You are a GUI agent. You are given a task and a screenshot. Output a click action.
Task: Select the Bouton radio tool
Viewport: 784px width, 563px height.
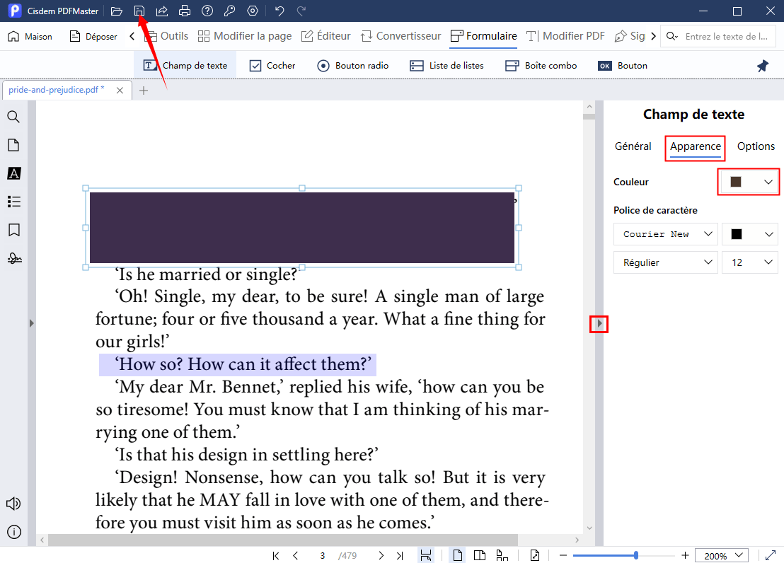tap(353, 66)
